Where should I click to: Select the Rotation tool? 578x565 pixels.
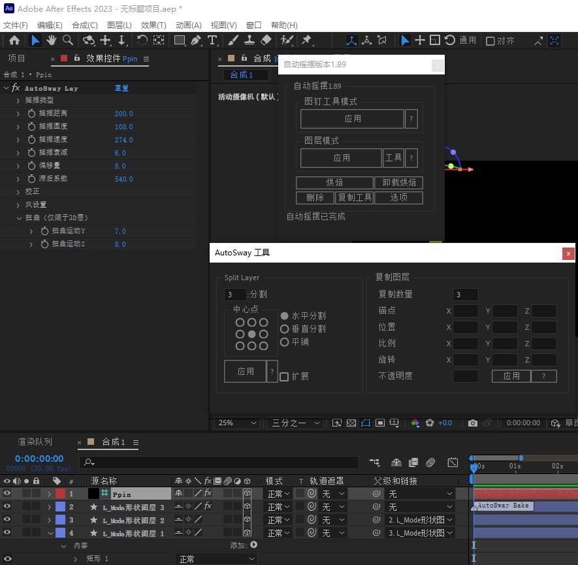(x=142, y=40)
